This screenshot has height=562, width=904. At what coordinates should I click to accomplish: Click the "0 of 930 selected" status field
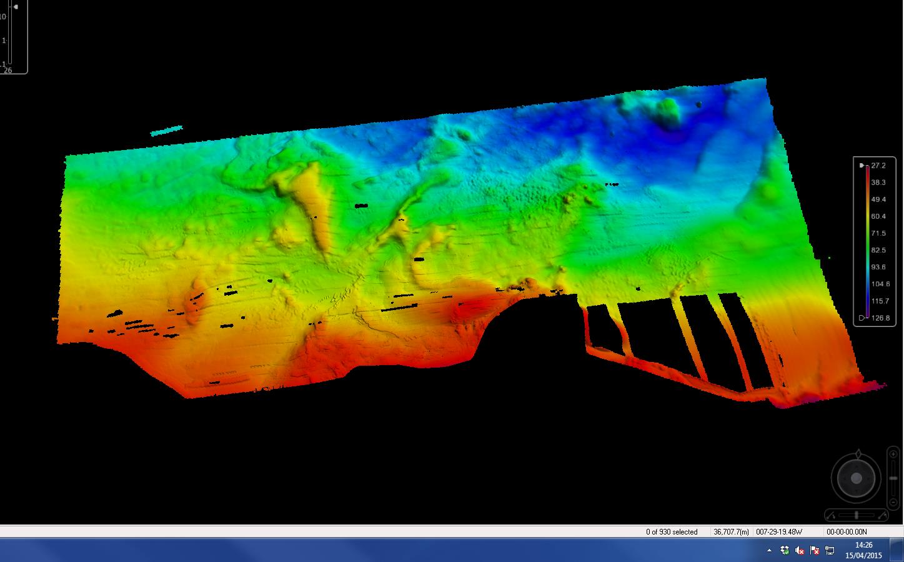coord(672,532)
